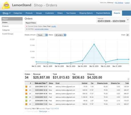Open the My Settings link
This screenshot has height=115, width=131.
pos(119,3)
